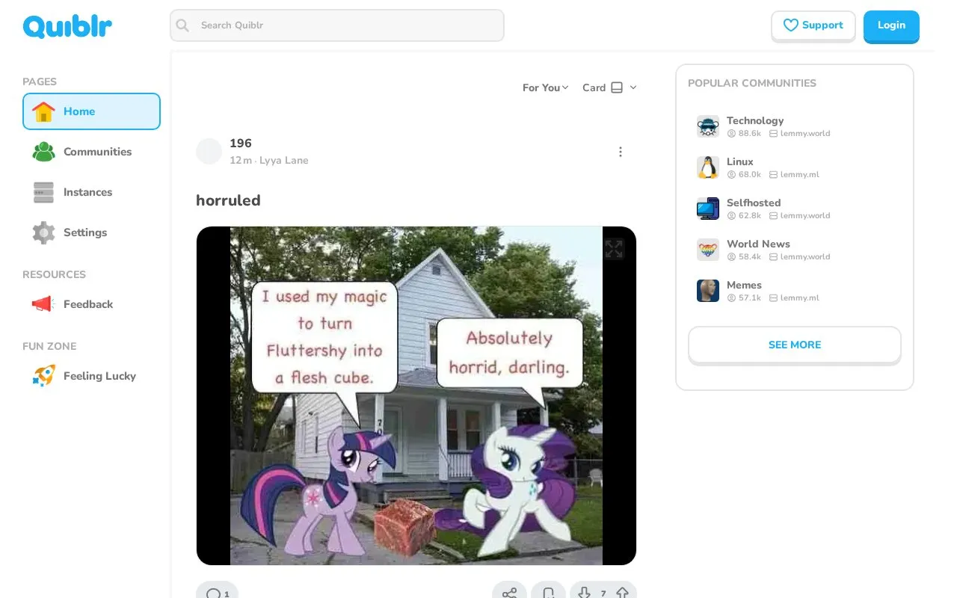Click the Memes community avatar

pos(708,291)
